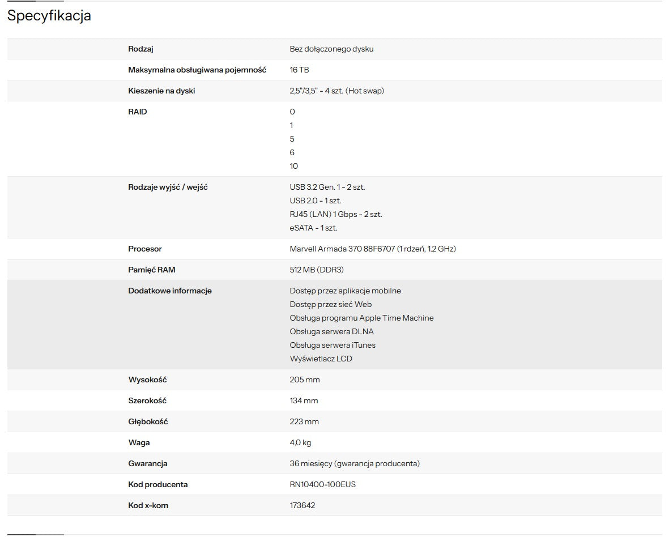Click the RAID row label

(138, 112)
